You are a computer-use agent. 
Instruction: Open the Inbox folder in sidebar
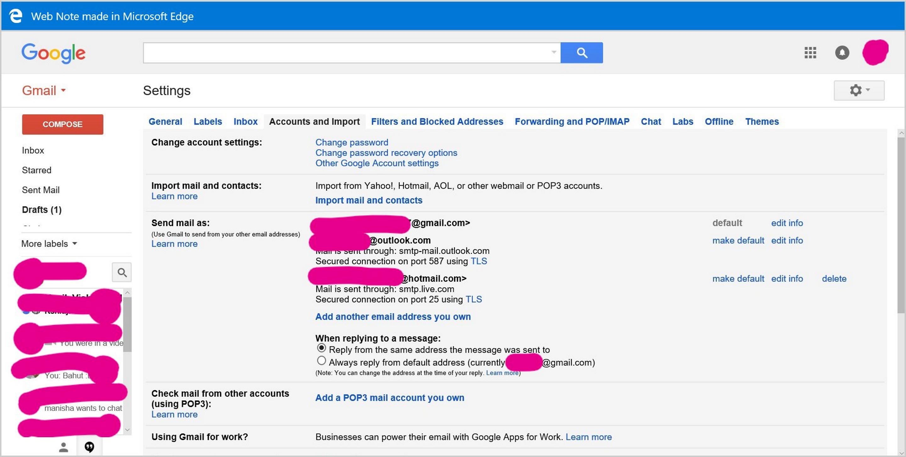click(33, 150)
